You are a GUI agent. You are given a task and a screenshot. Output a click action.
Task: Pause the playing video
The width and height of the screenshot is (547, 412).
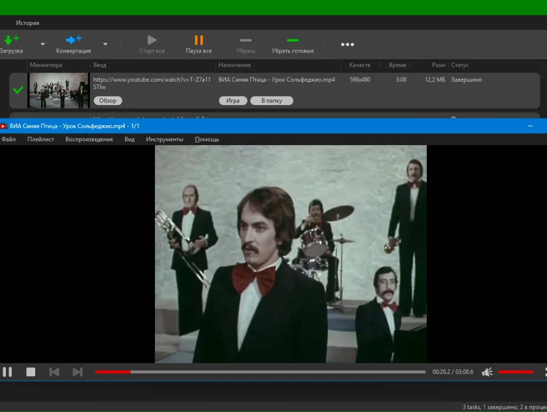(7, 372)
